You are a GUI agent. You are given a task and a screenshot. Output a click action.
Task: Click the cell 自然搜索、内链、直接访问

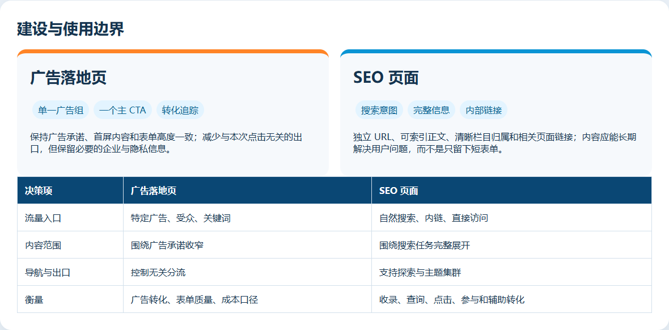click(511, 218)
